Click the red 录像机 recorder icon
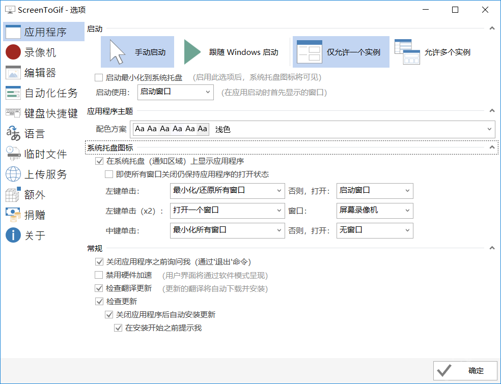This screenshot has width=501, height=384. click(13, 52)
